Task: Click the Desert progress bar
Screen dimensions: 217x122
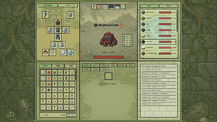Action: point(165,36)
